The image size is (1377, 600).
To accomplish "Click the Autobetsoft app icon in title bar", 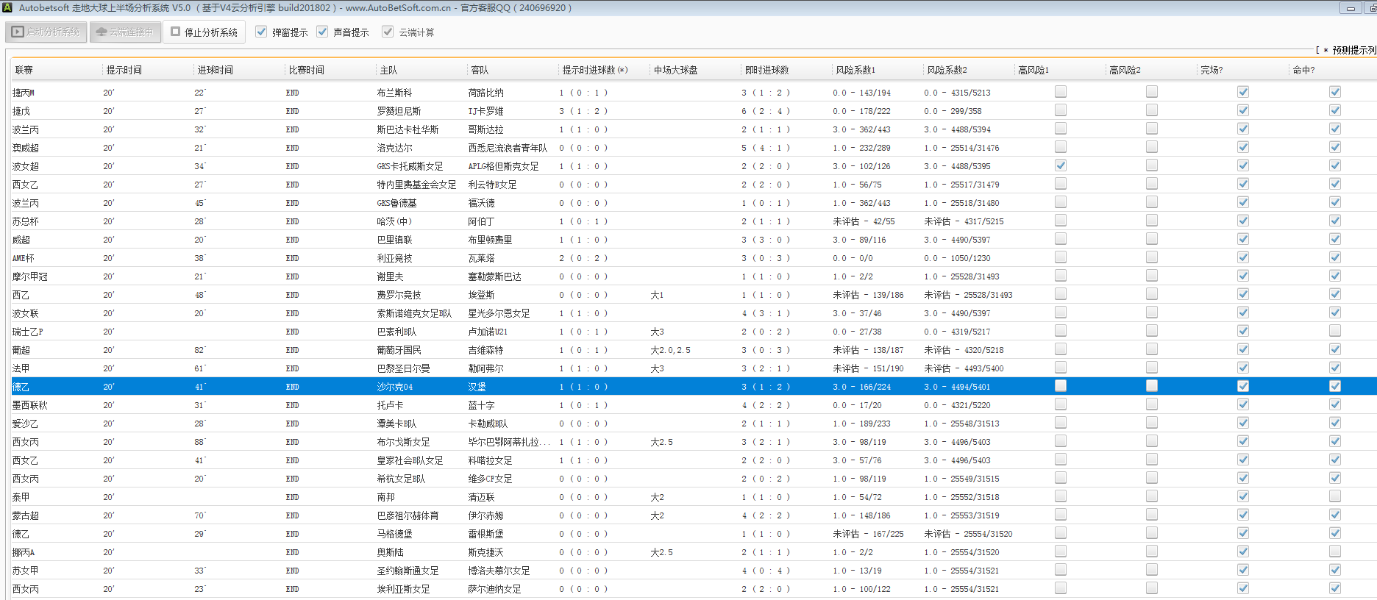I will click(x=7, y=7).
